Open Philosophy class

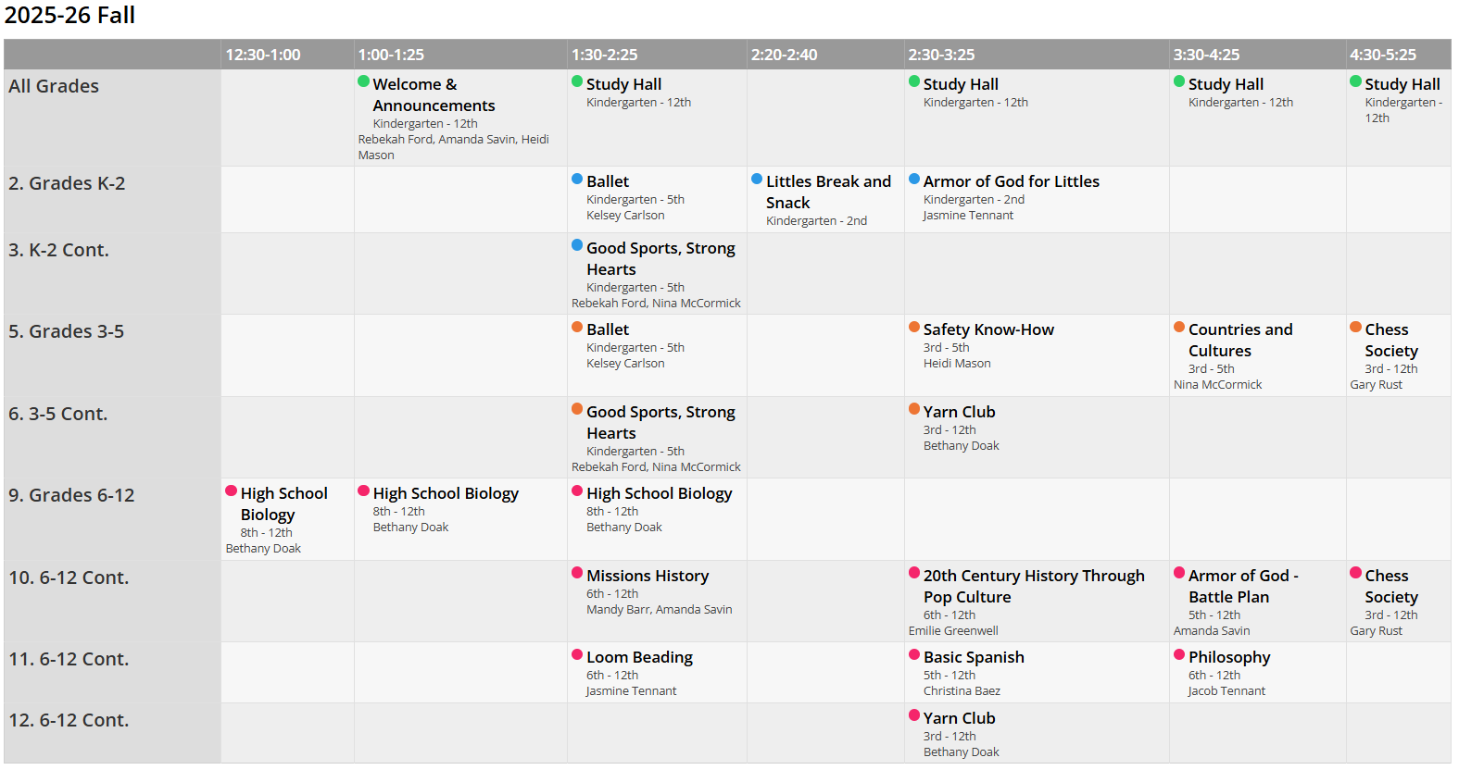(1229, 657)
